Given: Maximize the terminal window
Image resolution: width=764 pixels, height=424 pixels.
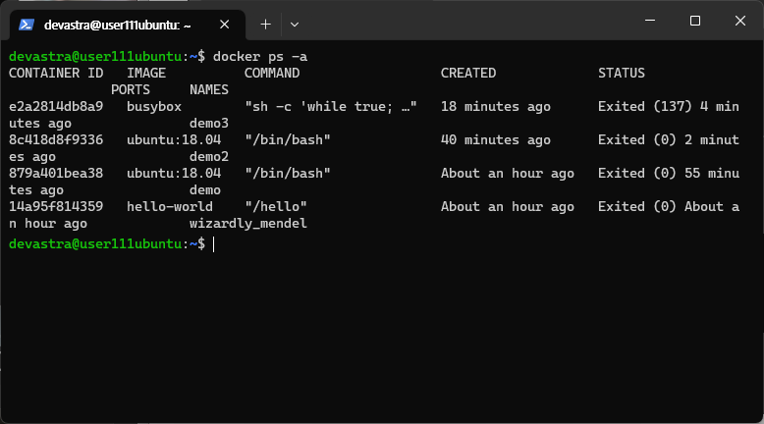Looking at the screenshot, I should (x=695, y=21).
